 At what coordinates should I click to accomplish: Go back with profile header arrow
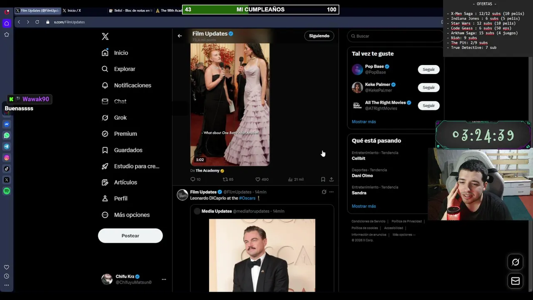(x=179, y=36)
